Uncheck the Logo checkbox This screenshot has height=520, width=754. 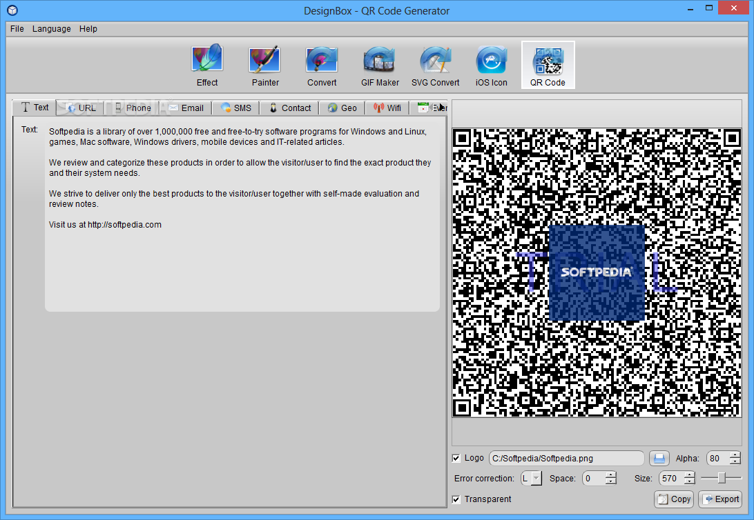point(456,459)
